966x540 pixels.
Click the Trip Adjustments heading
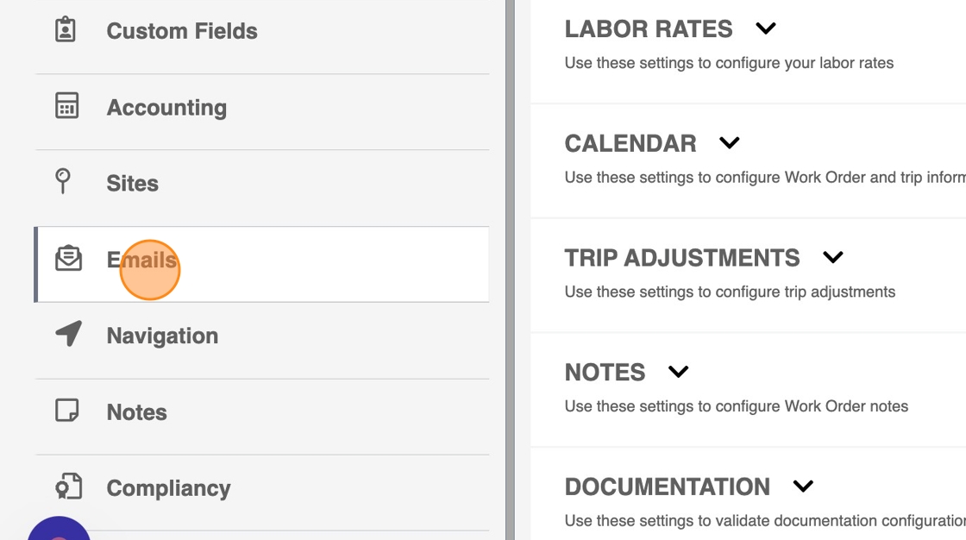point(681,258)
